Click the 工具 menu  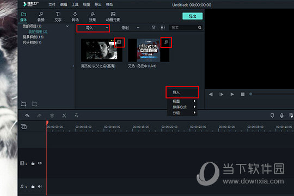tap(75, 4)
